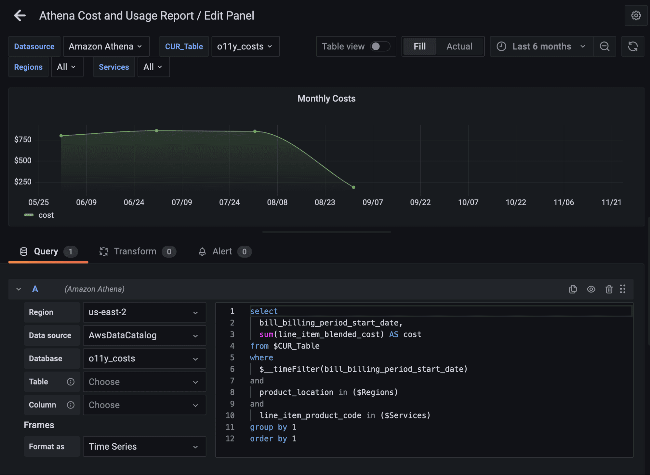Open the drag handle icon on query A
Viewport: 650px width, 475px height.
coord(623,289)
